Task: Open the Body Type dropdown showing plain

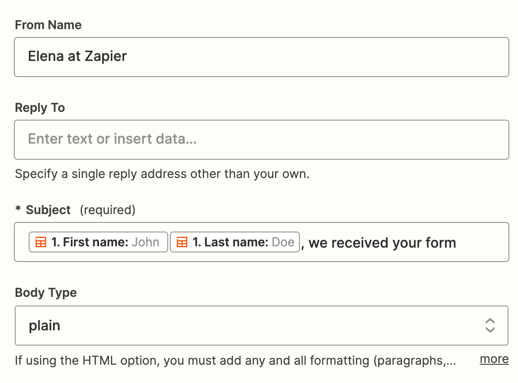Action: (261, 326)
